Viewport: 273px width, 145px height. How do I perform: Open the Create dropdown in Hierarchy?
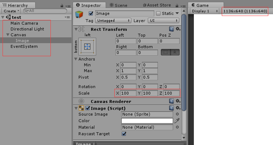11,11
